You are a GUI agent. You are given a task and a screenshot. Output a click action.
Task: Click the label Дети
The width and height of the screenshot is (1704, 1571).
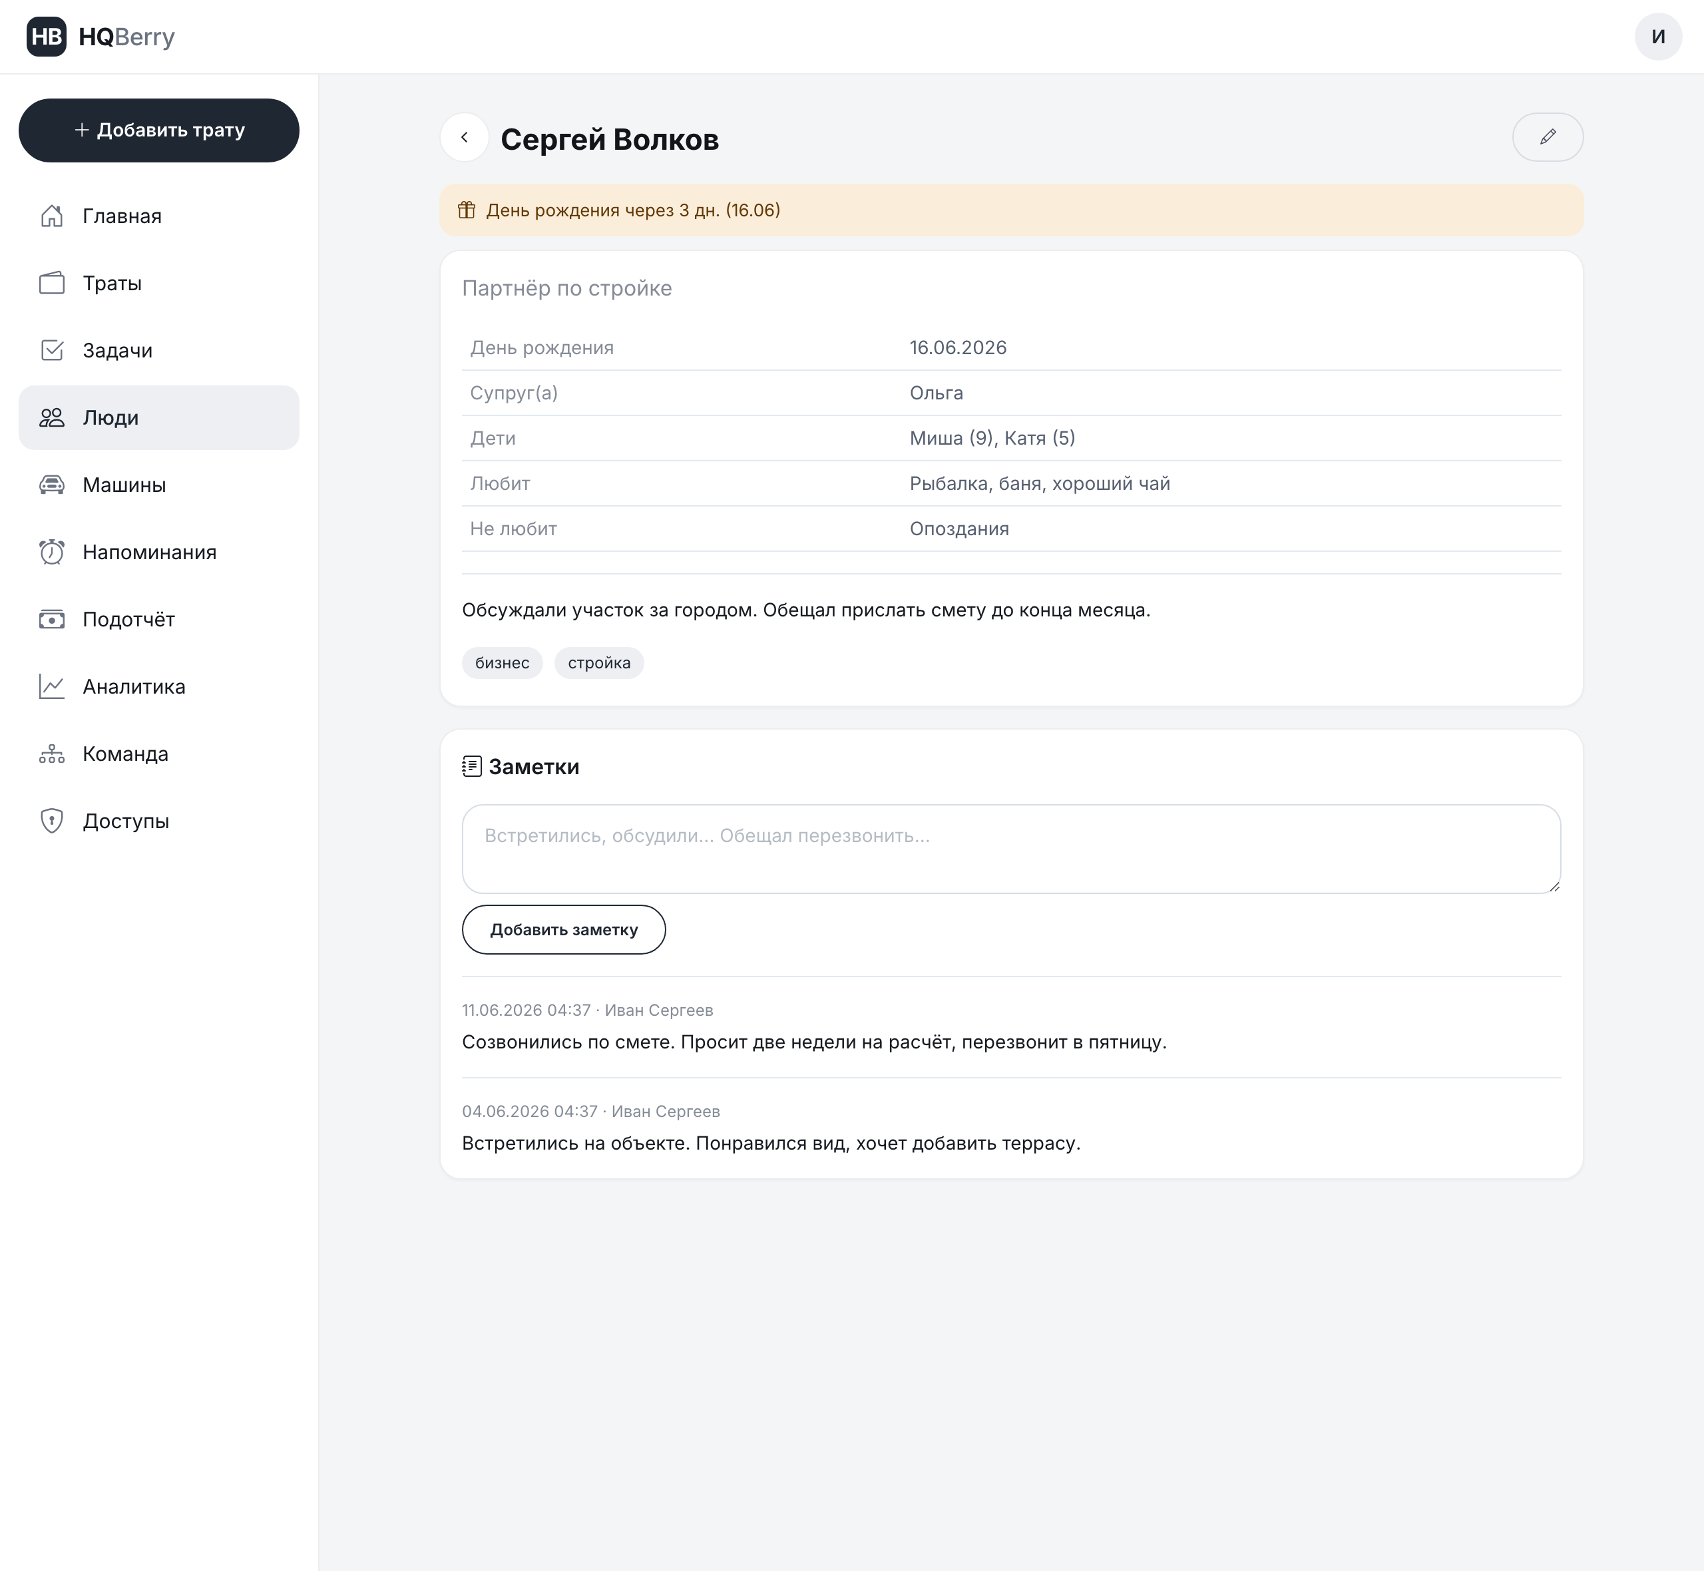493,438
